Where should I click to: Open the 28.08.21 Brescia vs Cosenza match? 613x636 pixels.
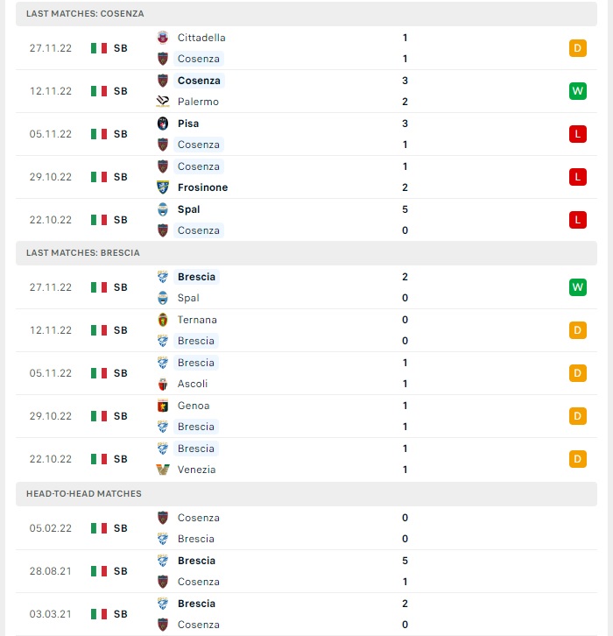[306, 571]
